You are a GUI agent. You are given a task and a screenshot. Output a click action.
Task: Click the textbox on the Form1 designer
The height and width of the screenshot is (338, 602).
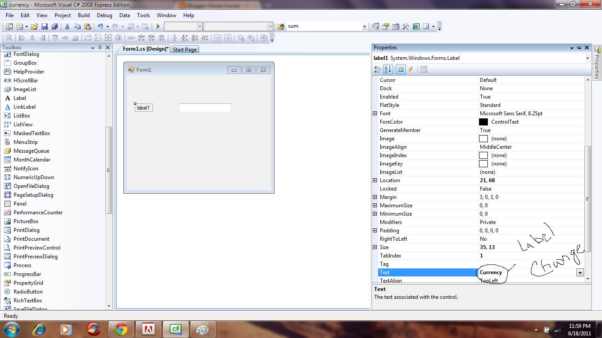[x=205, y=108]
